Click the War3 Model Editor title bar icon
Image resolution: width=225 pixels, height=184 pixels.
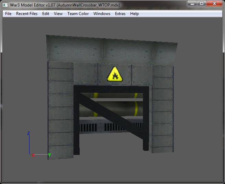coord(5,5)
